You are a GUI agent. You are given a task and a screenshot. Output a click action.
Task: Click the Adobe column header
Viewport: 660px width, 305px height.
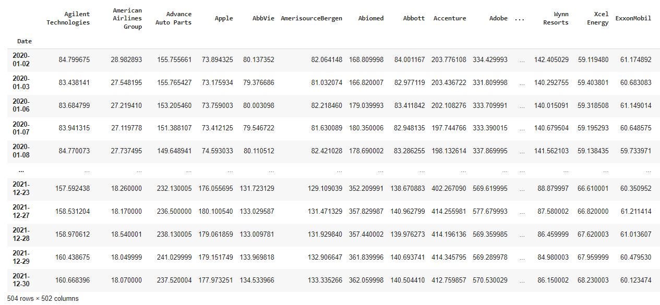pos(498,18)
